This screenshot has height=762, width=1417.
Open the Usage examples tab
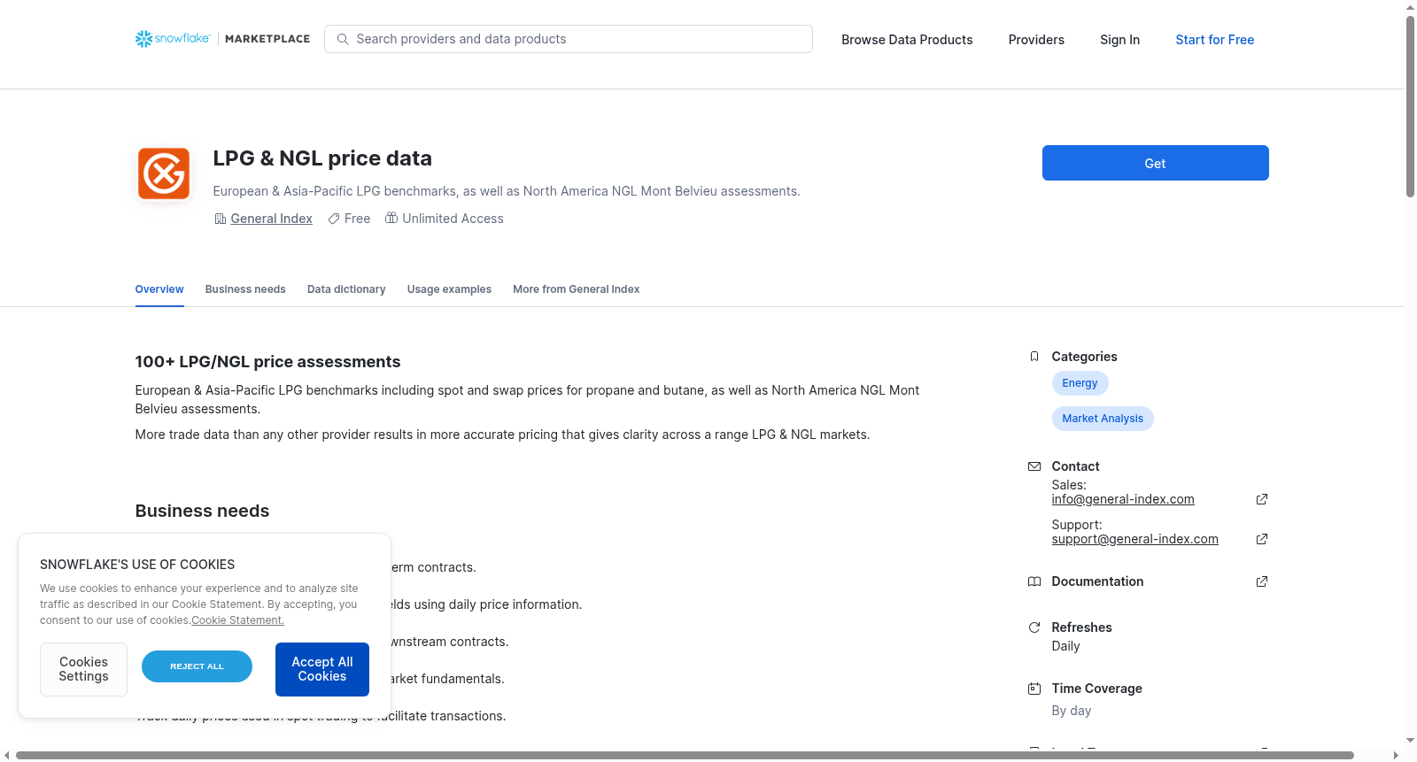pos(449,289)
